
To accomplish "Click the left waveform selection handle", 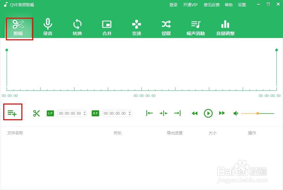I will (7, 50).
